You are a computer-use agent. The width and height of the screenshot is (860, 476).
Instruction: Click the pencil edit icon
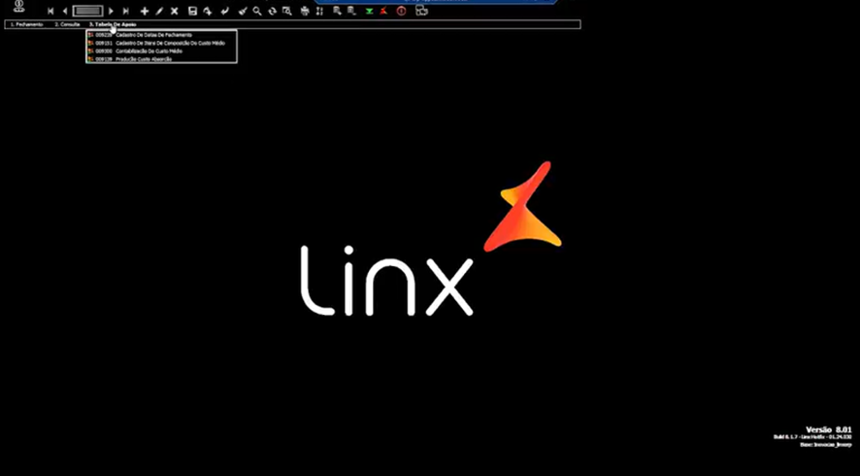pyautogui.click(x=159, y=11)
